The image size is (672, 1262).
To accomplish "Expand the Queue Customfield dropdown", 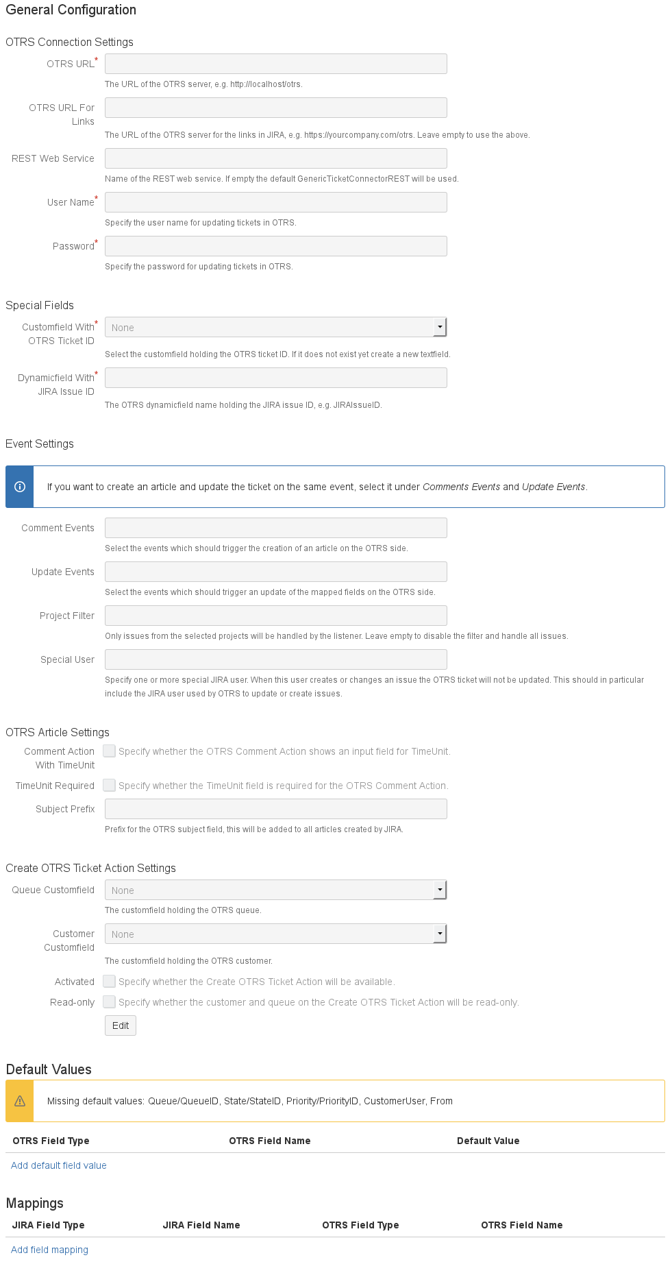I will point(275,890).
